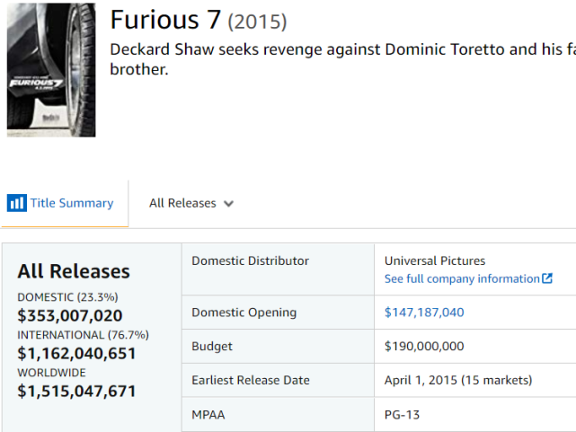Click the Domestic Distributor row label

point(250,261)
